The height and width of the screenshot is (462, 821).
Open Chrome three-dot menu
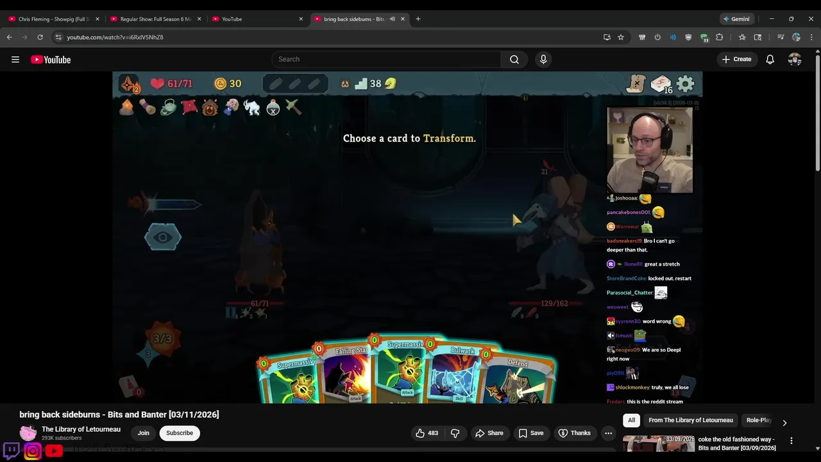pos(811,37)
